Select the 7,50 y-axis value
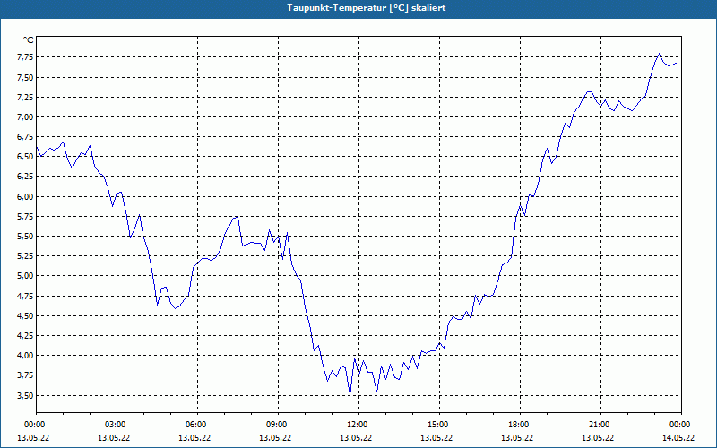The height and width of the screenshot is (448, 717). (x=26, y=77)
